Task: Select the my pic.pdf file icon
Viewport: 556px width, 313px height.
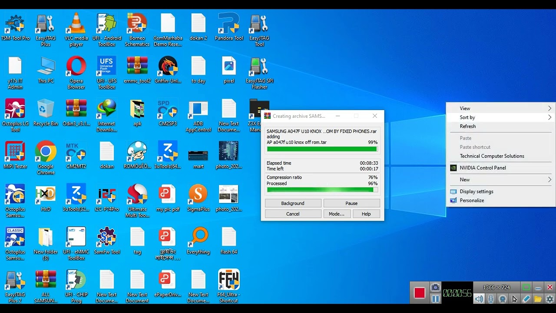Action: tap(168, 198)
